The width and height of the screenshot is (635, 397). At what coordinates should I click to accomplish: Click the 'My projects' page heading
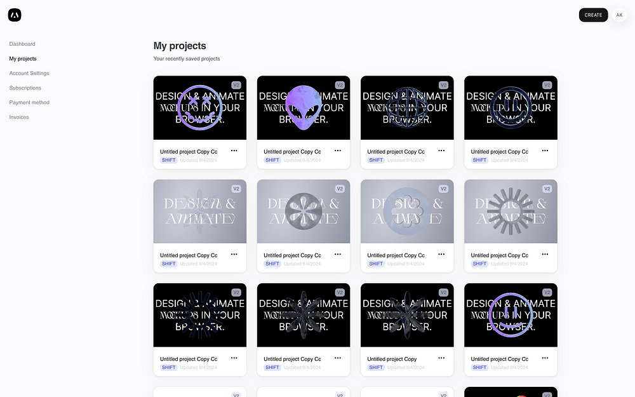click(180, 46)
